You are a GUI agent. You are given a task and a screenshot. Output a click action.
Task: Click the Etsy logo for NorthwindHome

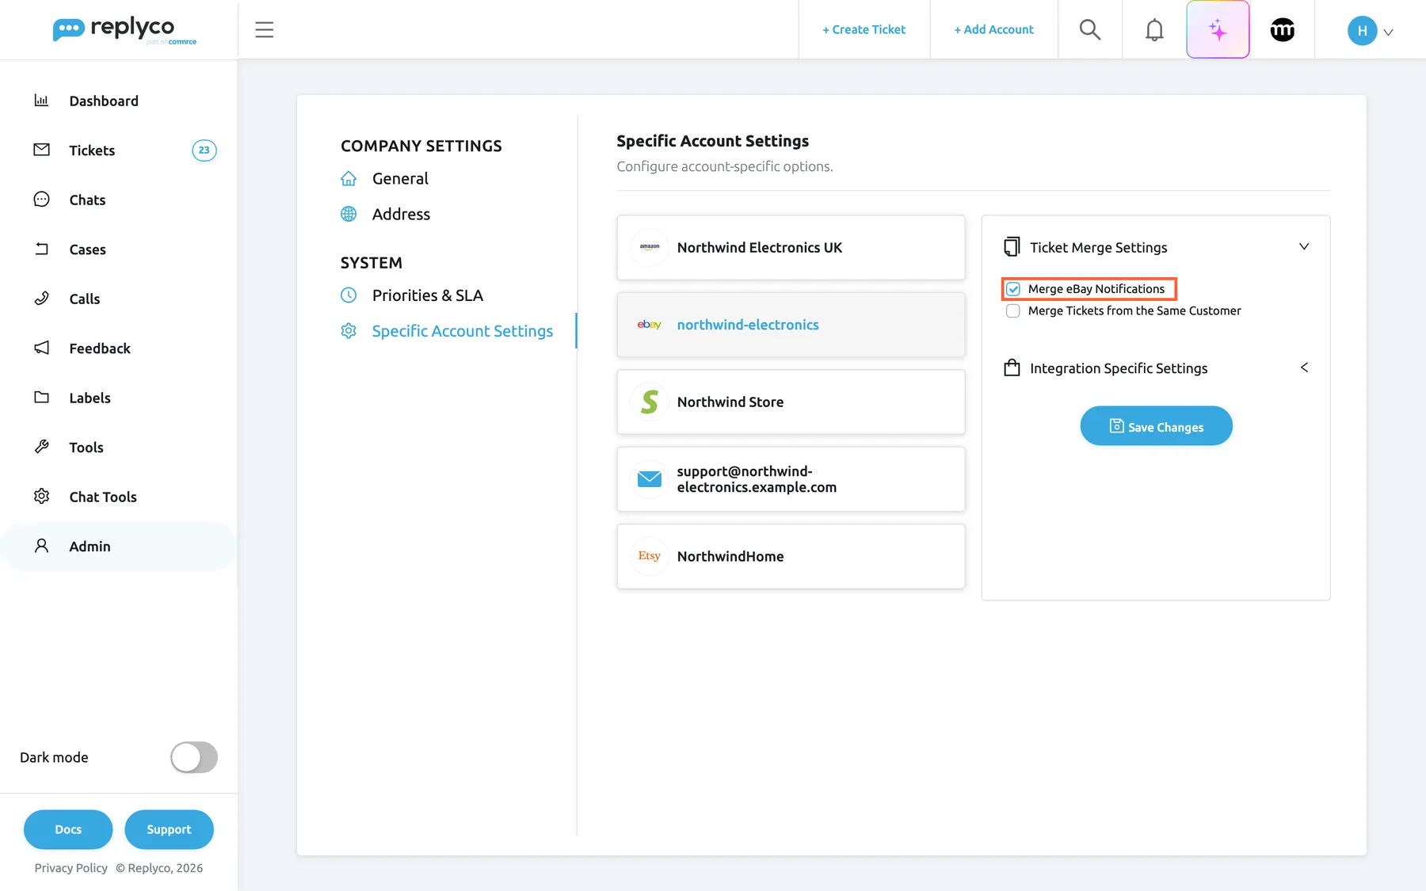coord(650,556)
